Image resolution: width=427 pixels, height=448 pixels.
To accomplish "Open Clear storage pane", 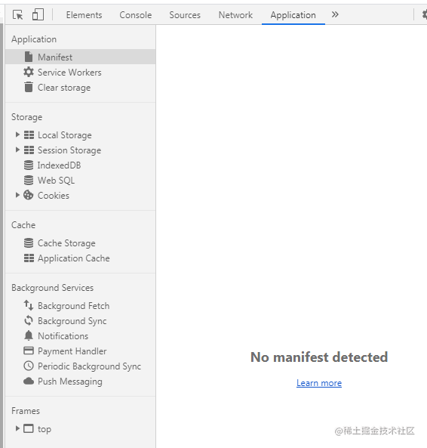I will click(64, 88).
